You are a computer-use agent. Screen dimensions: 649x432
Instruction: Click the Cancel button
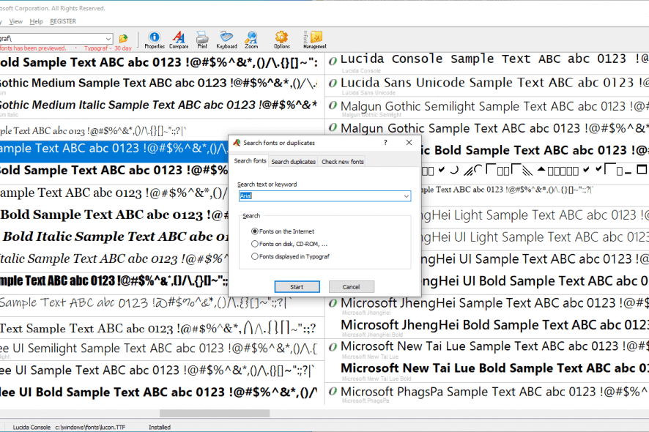click(352, 287)
